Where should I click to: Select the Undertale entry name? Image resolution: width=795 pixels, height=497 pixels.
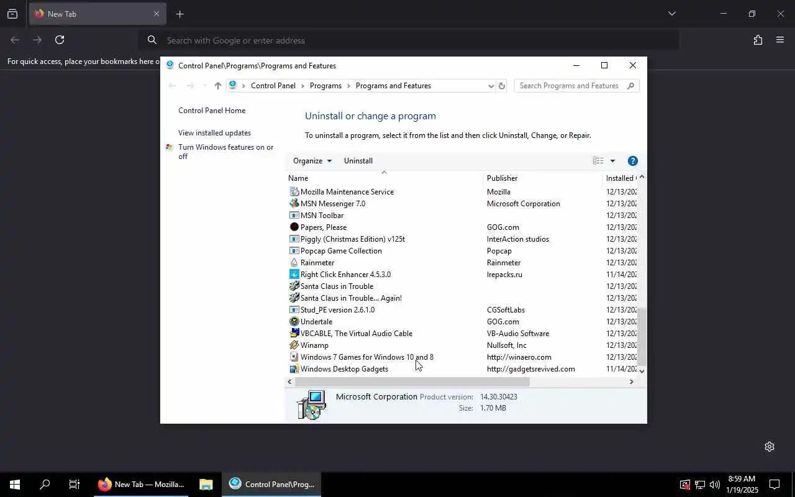coord(316,322)
